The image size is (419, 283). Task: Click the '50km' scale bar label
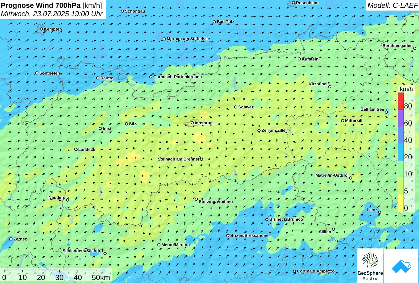click(x=101, y=277)
